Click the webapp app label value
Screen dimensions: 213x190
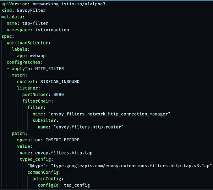click(x=38, y=55)
